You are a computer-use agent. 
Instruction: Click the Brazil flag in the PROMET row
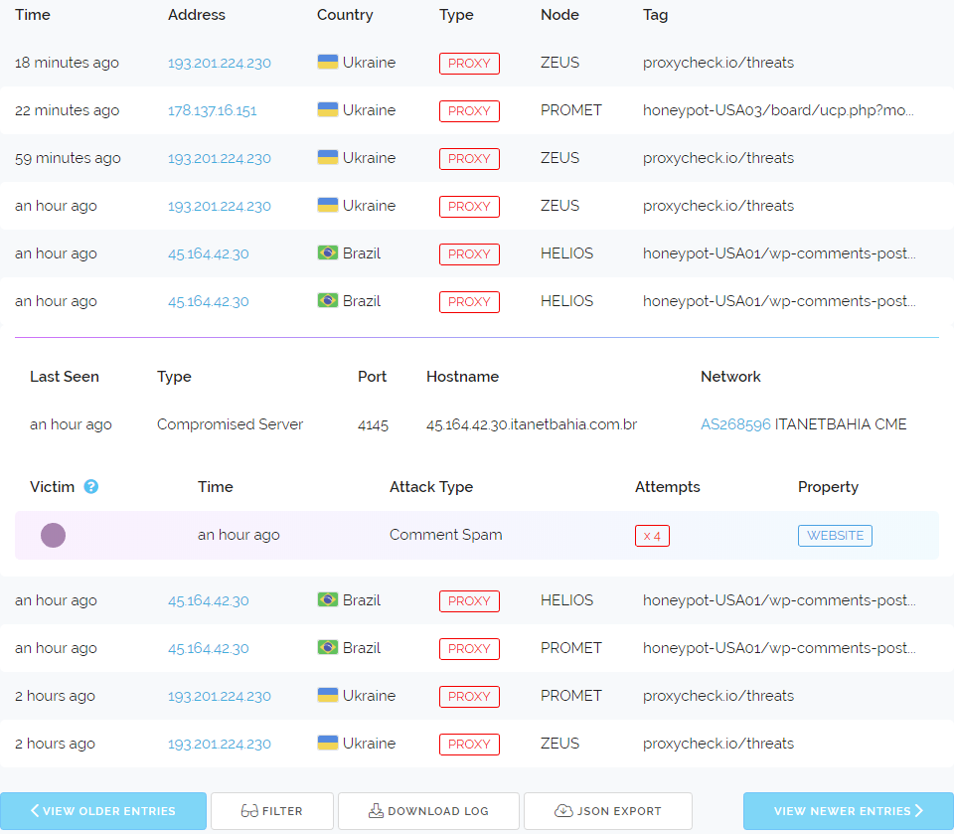[327, 647]
